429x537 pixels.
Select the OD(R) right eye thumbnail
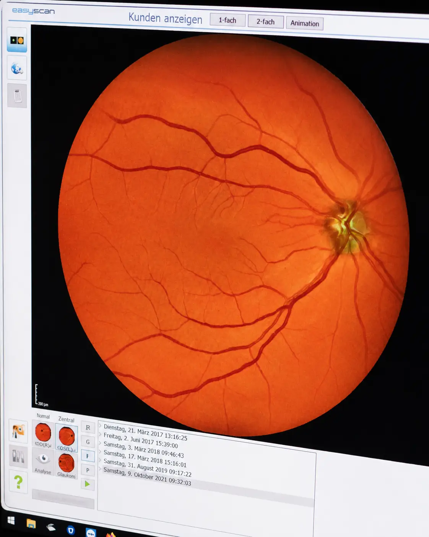coord(43,435)
